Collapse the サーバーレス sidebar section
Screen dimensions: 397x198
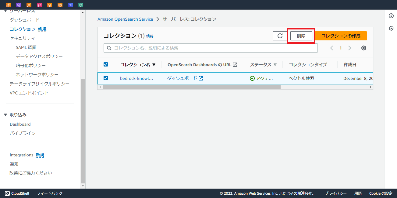tap(5, 11)
